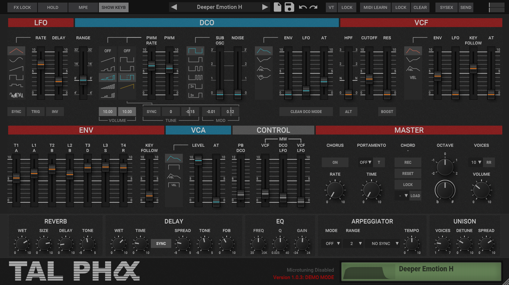Enable the VCF BOOST button

pyautogui.click(x=387, y=112)
